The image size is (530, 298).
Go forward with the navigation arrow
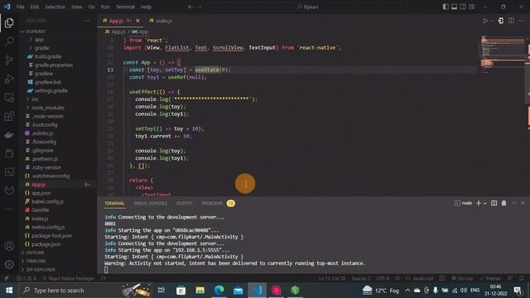200,7
